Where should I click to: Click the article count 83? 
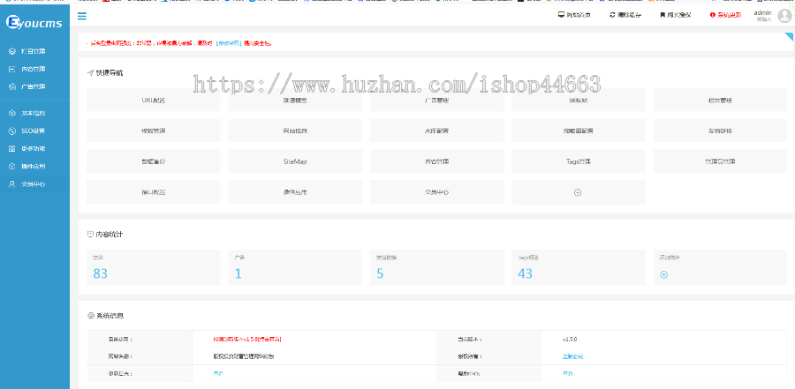pos(101,273)
